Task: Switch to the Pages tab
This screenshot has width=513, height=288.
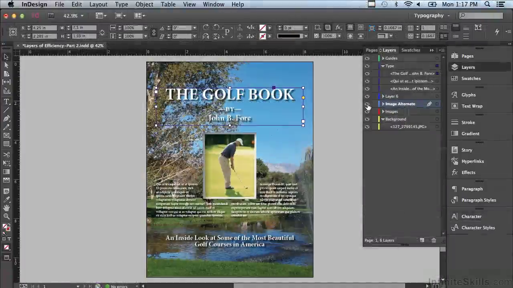Action: coord(372,50)
